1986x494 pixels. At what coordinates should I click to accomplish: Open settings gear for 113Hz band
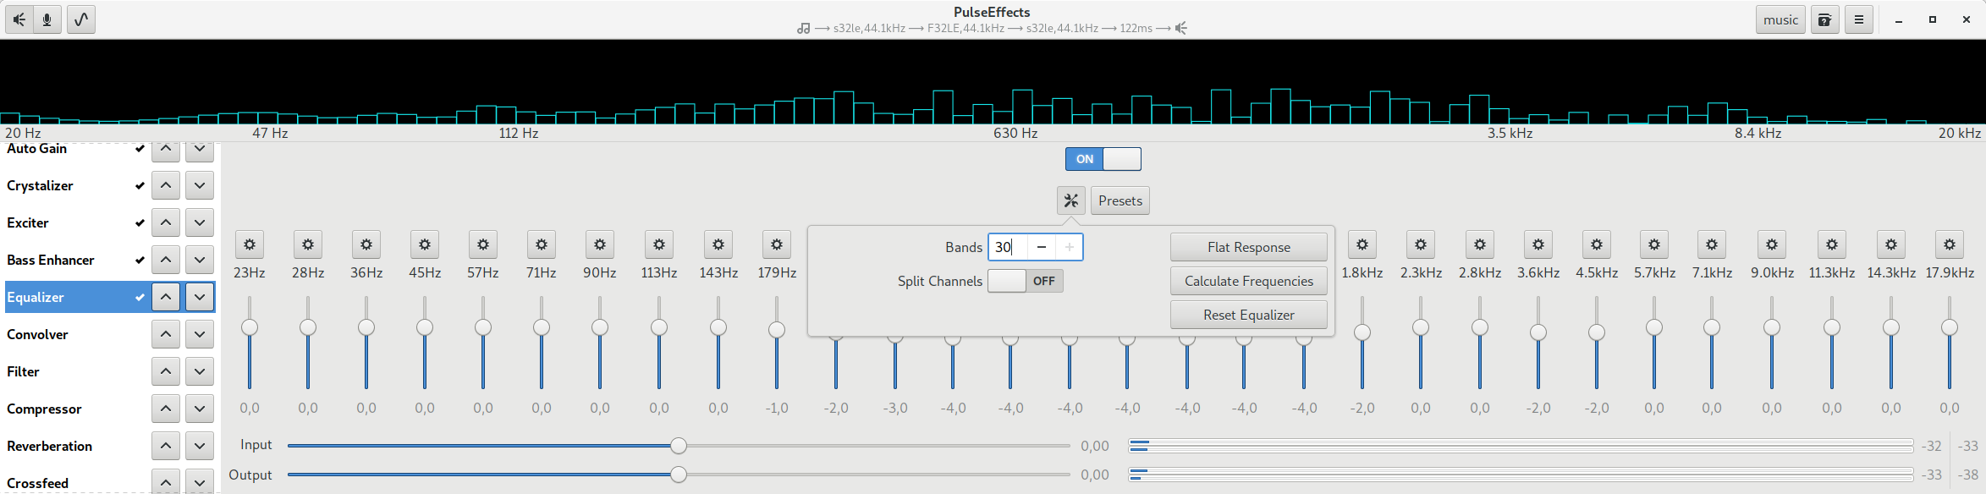[659, 244]
